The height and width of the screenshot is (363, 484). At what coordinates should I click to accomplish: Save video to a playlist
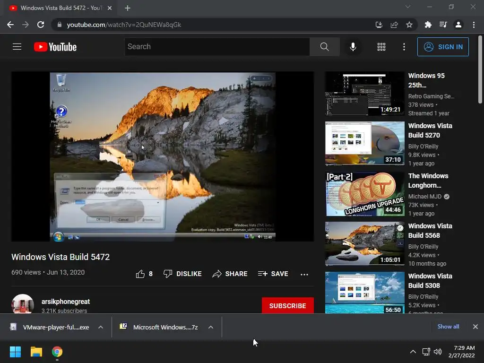(x=273, y=274)
